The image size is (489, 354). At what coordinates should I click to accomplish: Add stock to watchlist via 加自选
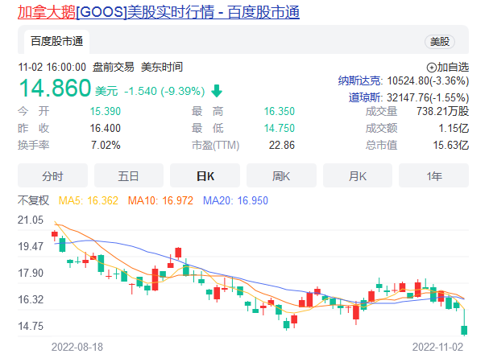coord(448,68)
